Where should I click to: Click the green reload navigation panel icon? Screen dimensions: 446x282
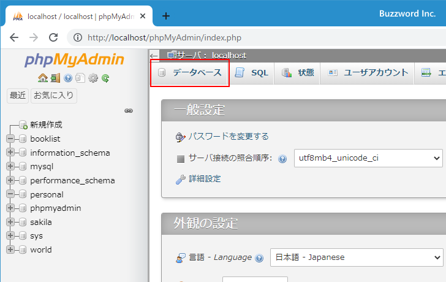[x=105, y=78]
